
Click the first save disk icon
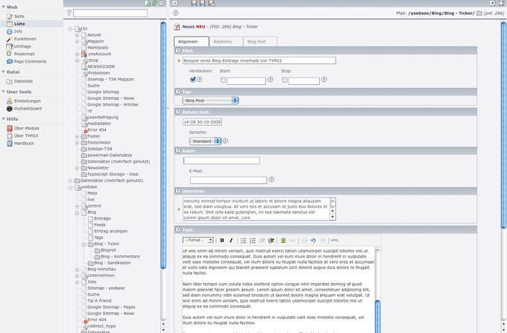(193, 4)
